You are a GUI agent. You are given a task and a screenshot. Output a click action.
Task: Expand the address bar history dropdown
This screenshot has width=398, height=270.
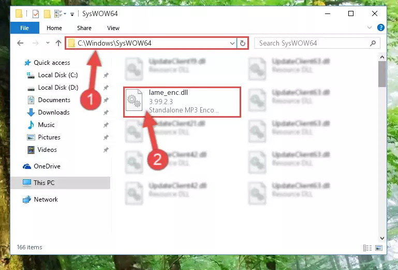232,43
